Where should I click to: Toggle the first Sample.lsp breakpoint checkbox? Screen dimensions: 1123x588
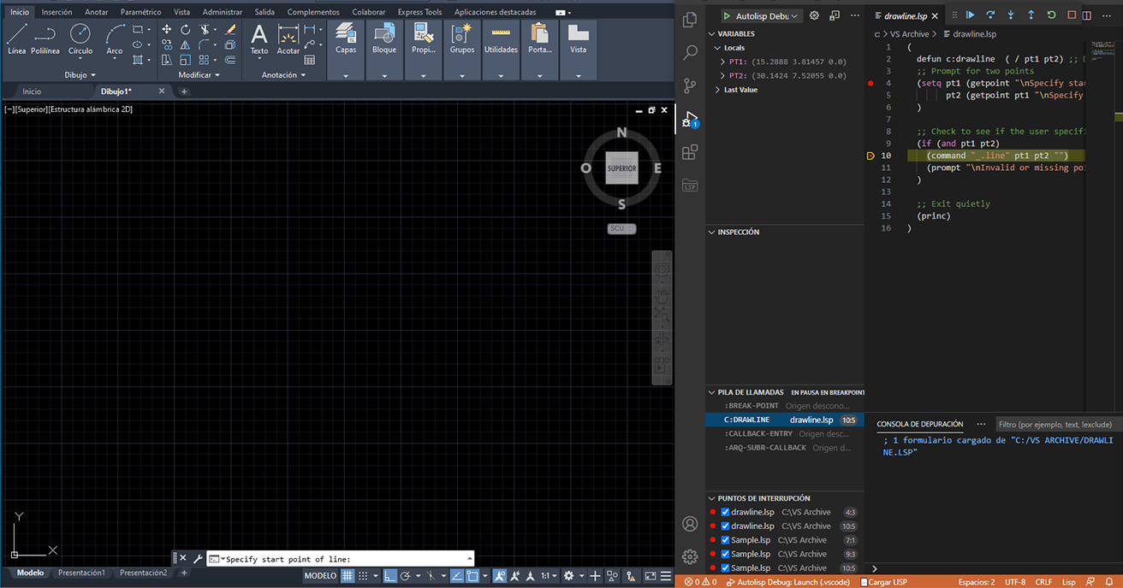point(725,540)
